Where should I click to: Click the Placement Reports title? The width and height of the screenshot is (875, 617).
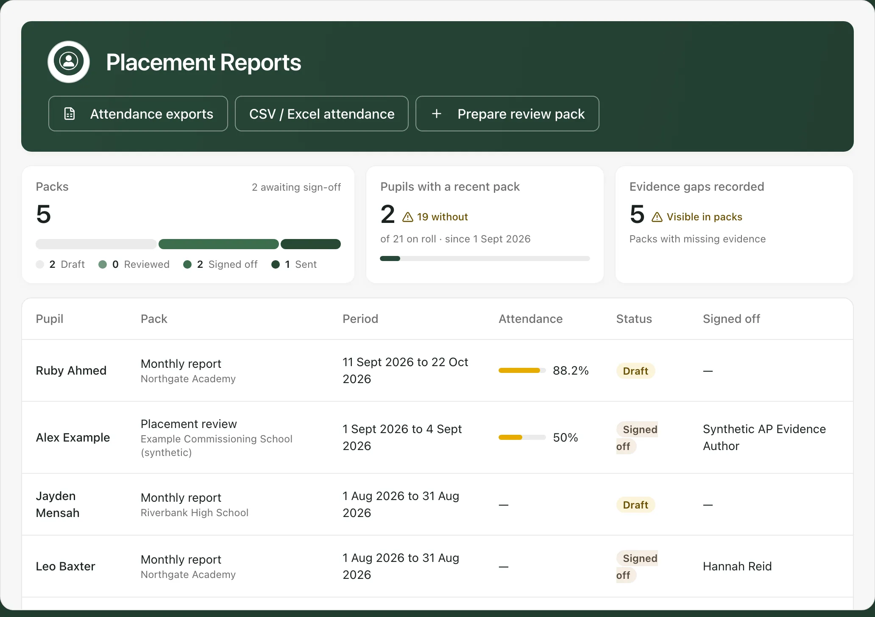point(203,62)
